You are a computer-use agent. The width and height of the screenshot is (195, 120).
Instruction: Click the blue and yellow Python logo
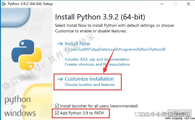(x=26, y=55)
